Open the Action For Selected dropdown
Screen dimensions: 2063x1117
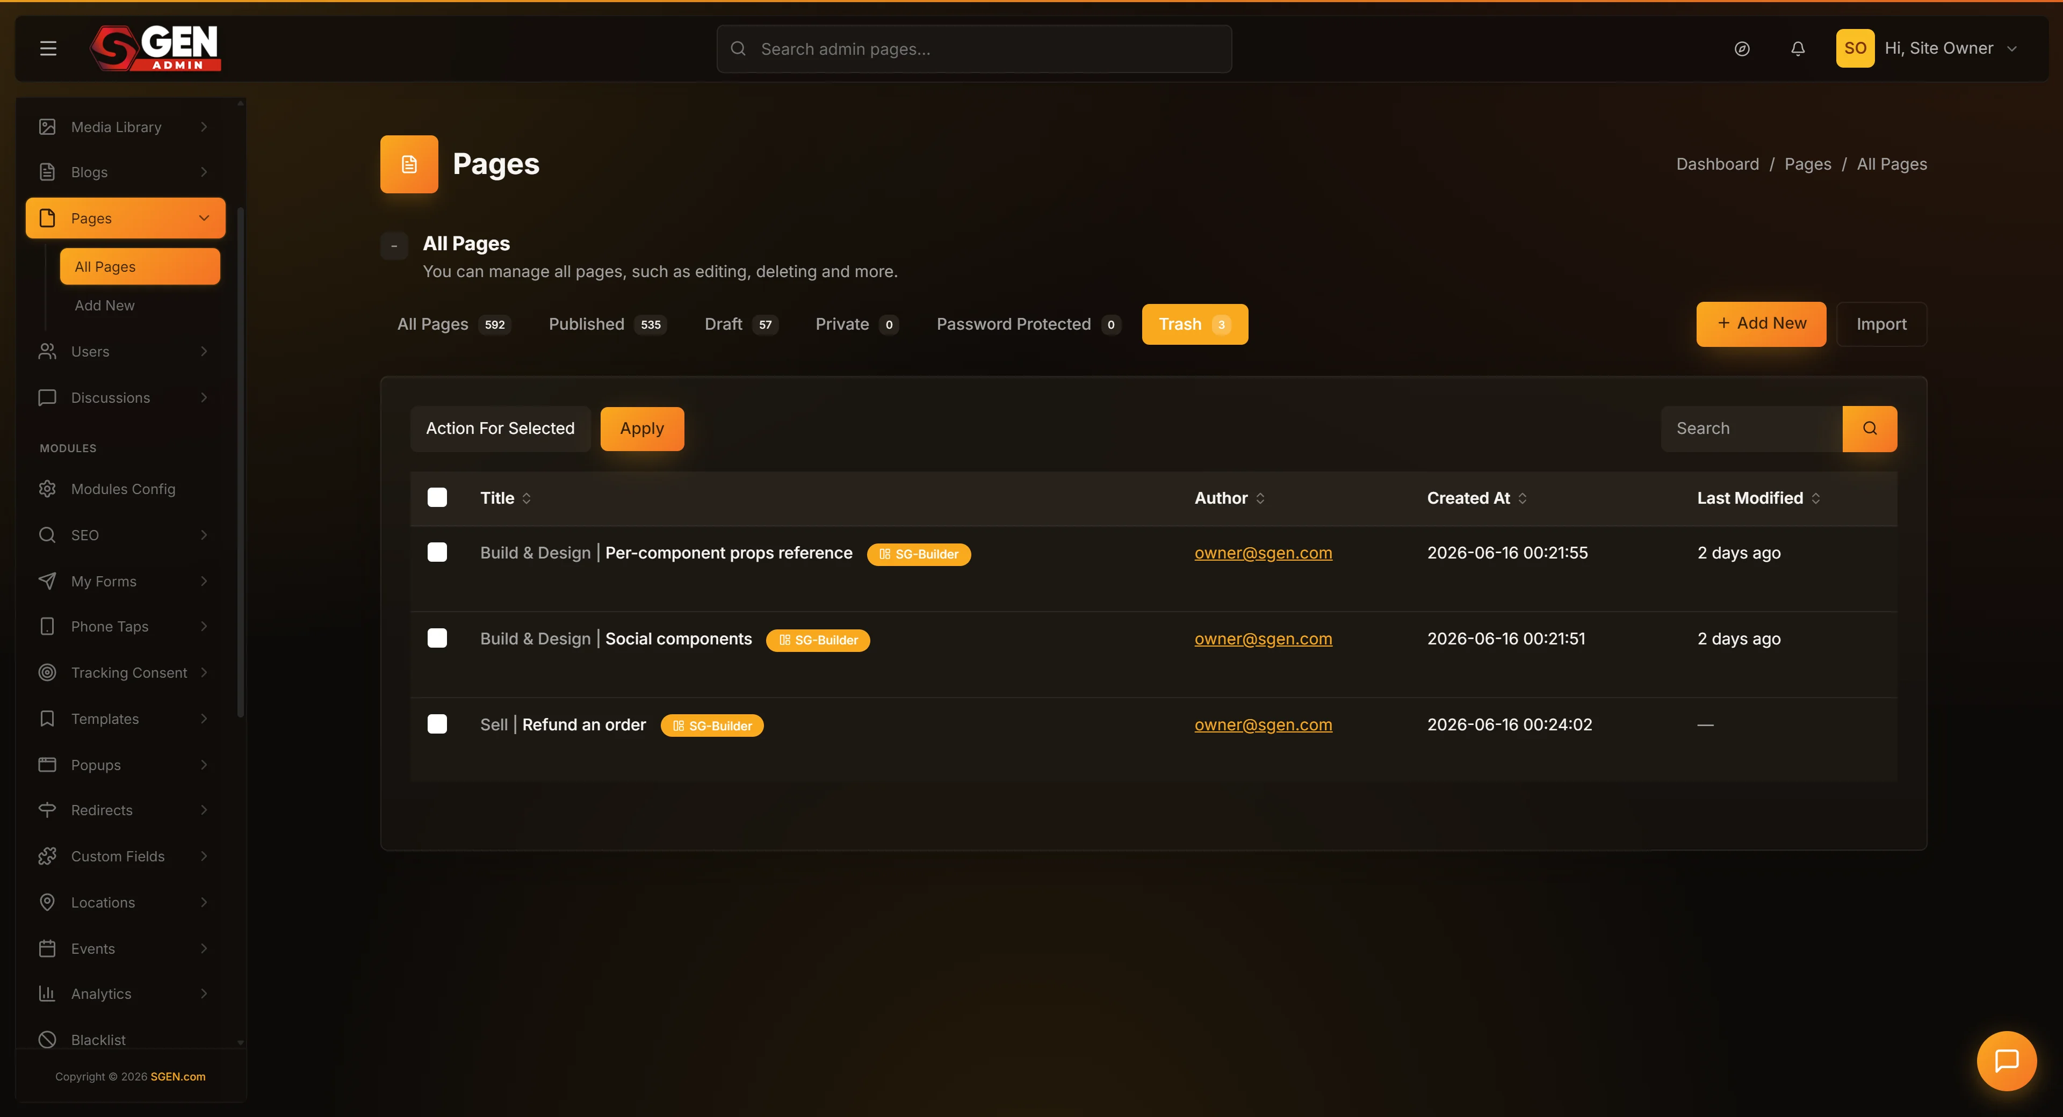tap(501, 429)
